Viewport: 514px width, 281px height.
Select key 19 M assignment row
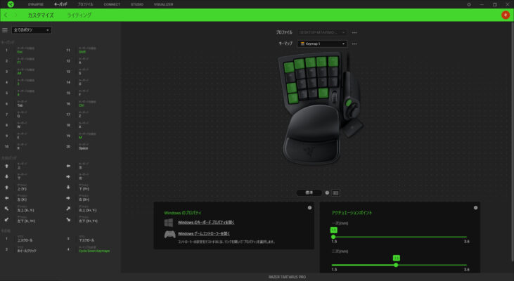[92, 136]
